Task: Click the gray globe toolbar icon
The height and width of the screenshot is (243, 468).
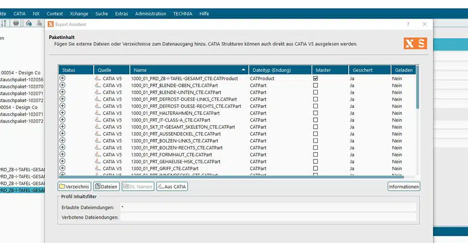Action: click(x=16, y=23)
